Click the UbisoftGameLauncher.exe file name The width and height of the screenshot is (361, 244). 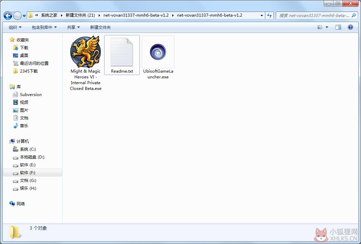(x=158, y=74)
